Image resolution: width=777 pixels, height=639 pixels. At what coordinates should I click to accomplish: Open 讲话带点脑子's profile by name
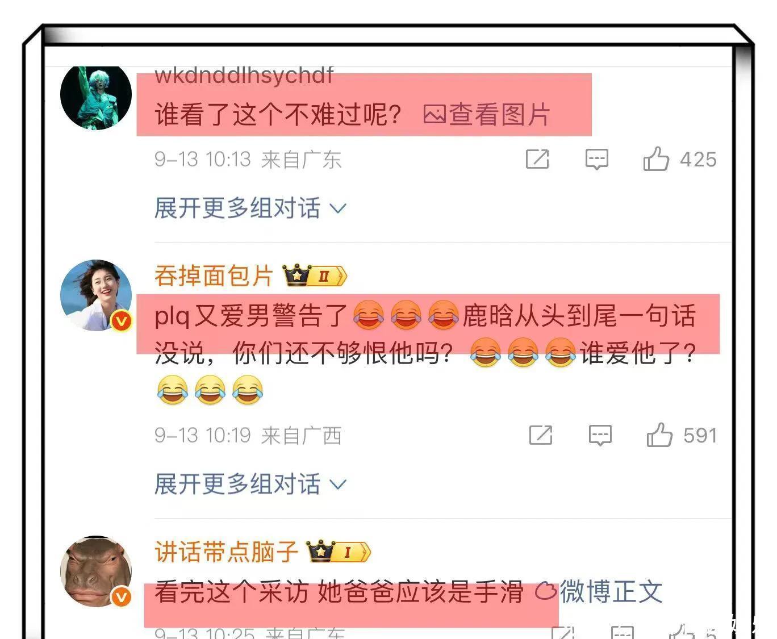pos(226,552)
